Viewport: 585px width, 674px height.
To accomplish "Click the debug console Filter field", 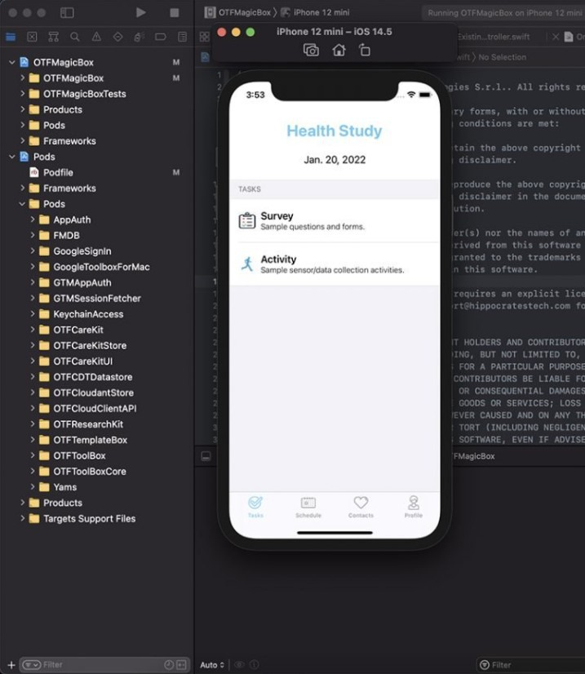I will [x=532, y=665].
